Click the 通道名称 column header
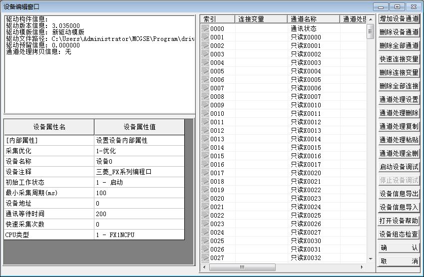The image size is (424, 277). 313,19
